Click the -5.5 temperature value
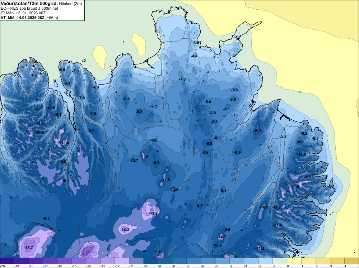Image resolution: width=359 pixels, height=268 pixels. point(41,69)
